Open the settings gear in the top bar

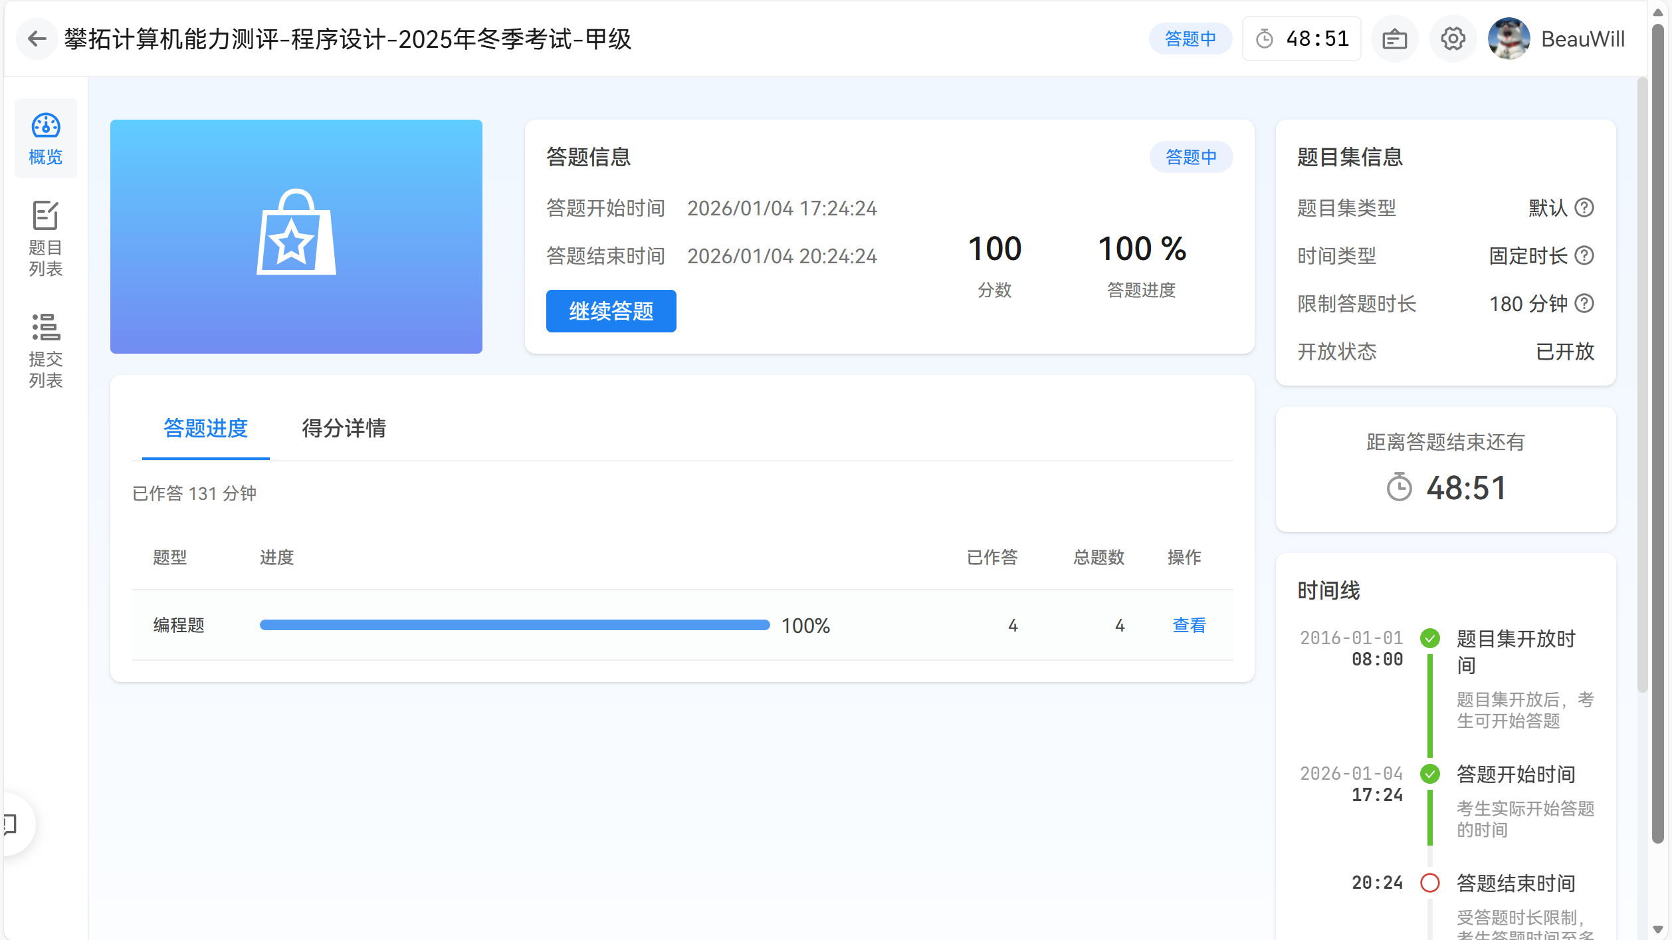(1452, 38)
